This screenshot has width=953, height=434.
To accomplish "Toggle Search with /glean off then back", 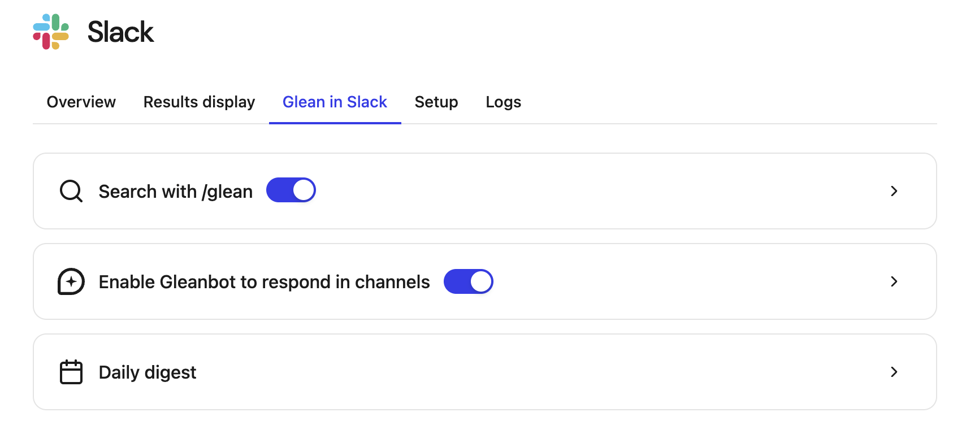I will [x=291, y=190].
